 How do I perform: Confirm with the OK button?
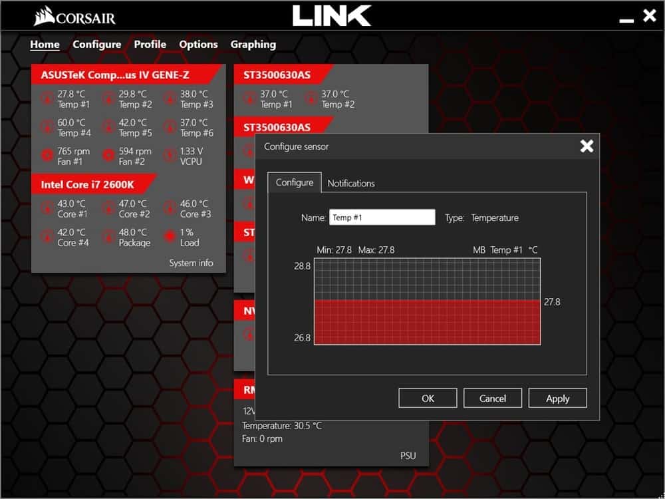(x=428, y=398)
